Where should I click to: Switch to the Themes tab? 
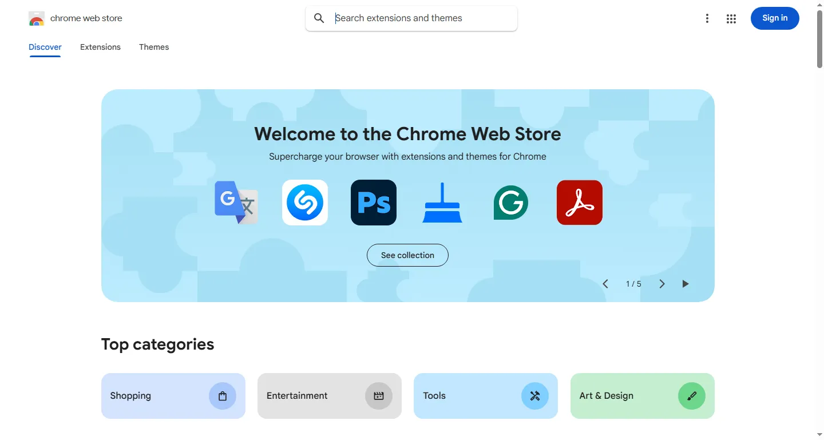pos(154,47)
